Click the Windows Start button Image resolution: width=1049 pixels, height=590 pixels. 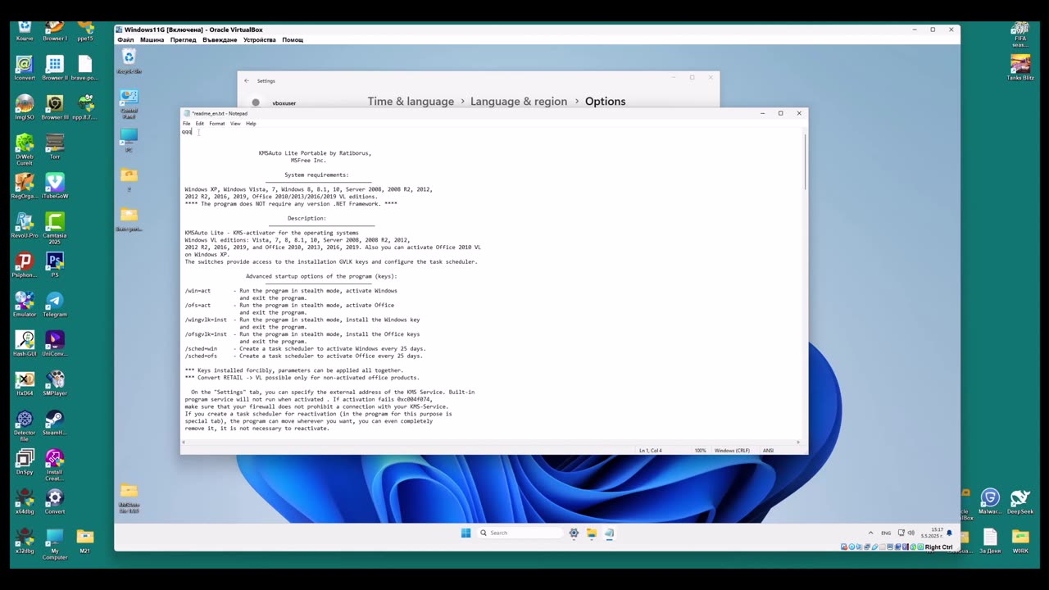[465, 533]
